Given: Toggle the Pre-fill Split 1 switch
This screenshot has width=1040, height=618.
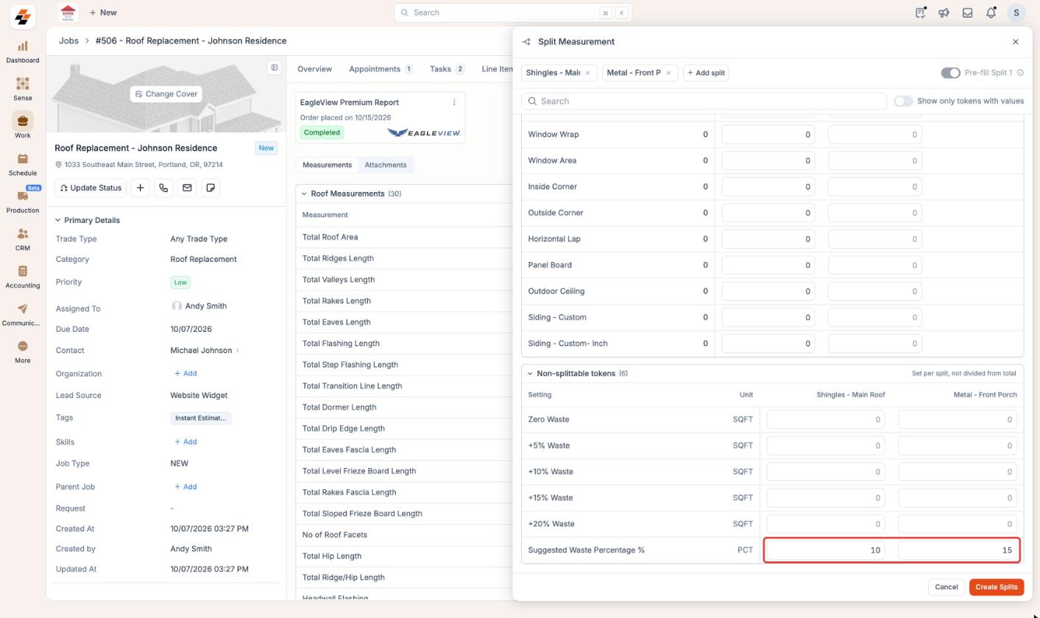Looking at the screenshot, I should click(x=950, y=73).
